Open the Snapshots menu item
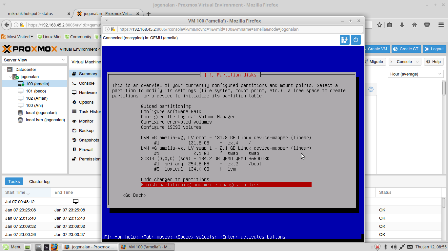This screenshot has height=251, width=448. coord(85,140)
